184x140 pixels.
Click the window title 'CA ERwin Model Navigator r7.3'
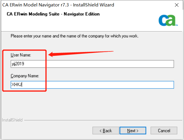[x=36, y=5]
